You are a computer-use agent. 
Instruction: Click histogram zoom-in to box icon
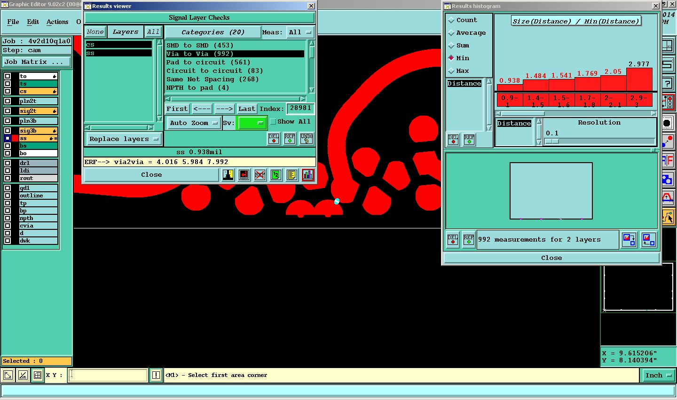(x=629, y=240)
